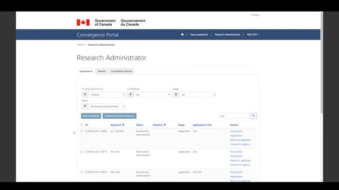Click Forward to agency for CCMOB-2021-00092
The height and width of the screenshot is (190, 339).
click(240, 144)
